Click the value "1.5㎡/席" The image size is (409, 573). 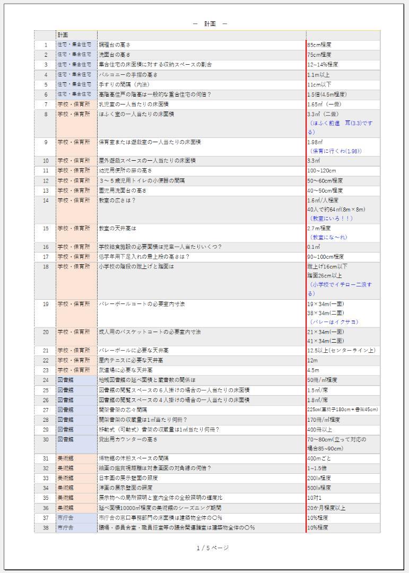317,390
